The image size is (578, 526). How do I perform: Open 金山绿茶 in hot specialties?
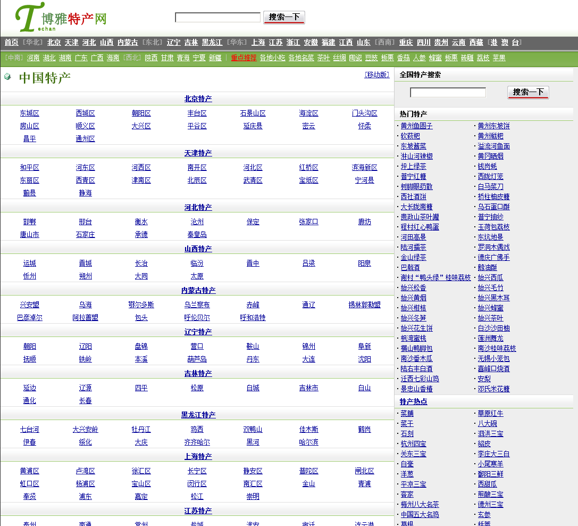pyautogui.click(x=413, y=257)
